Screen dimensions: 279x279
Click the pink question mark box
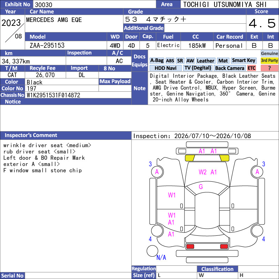(269, 68)
